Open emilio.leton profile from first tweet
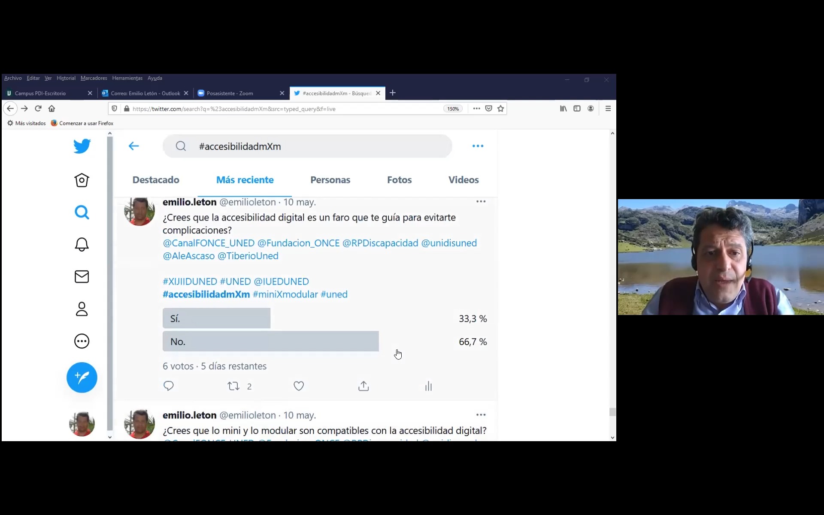This screenshot has width=824, height=515. click(189, 202)
